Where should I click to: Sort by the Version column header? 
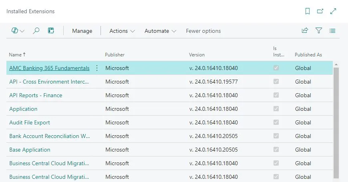click(197, 54)
